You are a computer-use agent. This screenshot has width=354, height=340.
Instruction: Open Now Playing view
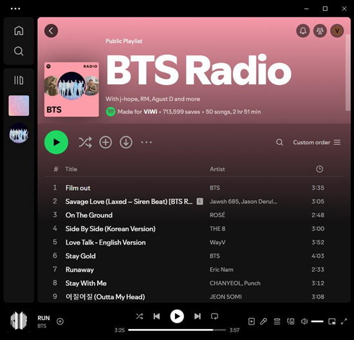click(251, 321)
